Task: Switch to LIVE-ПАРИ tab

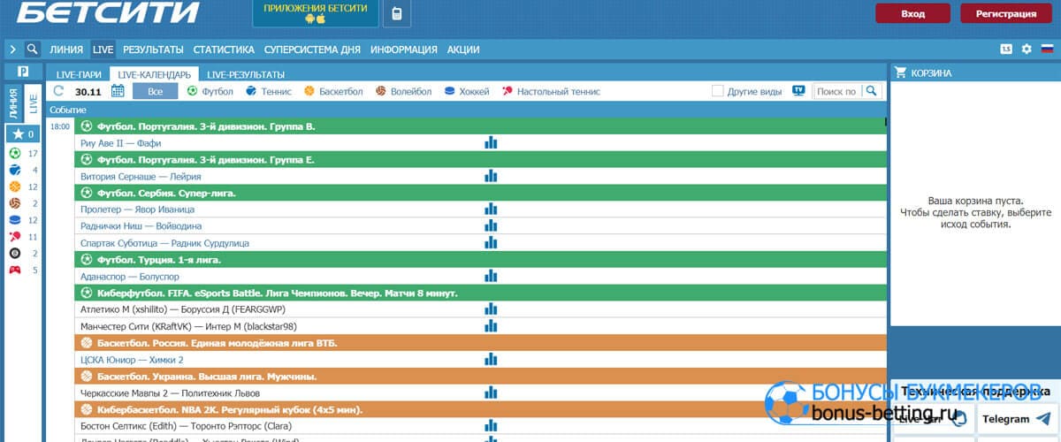Action: [x=79, y=75]
